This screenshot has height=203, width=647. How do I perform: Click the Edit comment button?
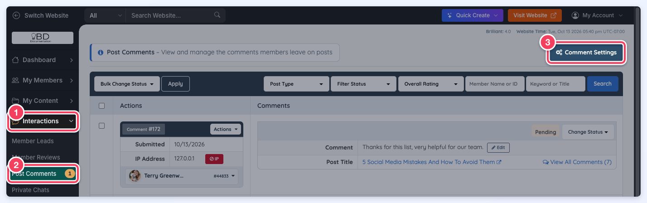498,148
